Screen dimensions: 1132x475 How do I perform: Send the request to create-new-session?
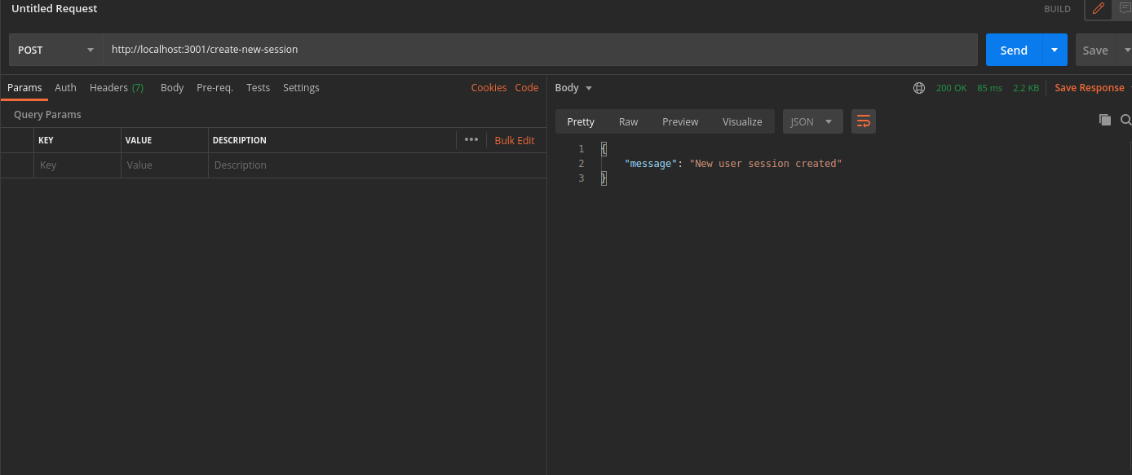[1013, 50]
